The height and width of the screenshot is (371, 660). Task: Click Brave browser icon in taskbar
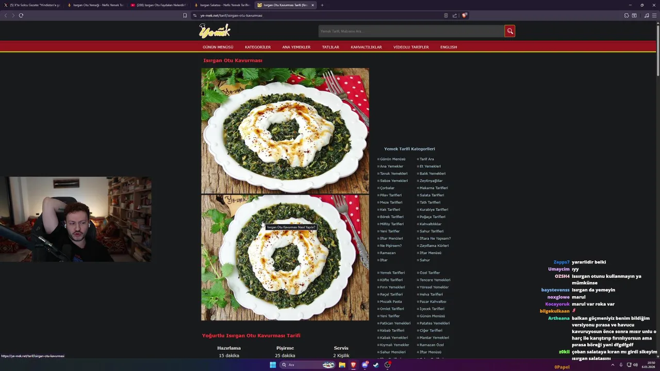click(x=353, y=365)
